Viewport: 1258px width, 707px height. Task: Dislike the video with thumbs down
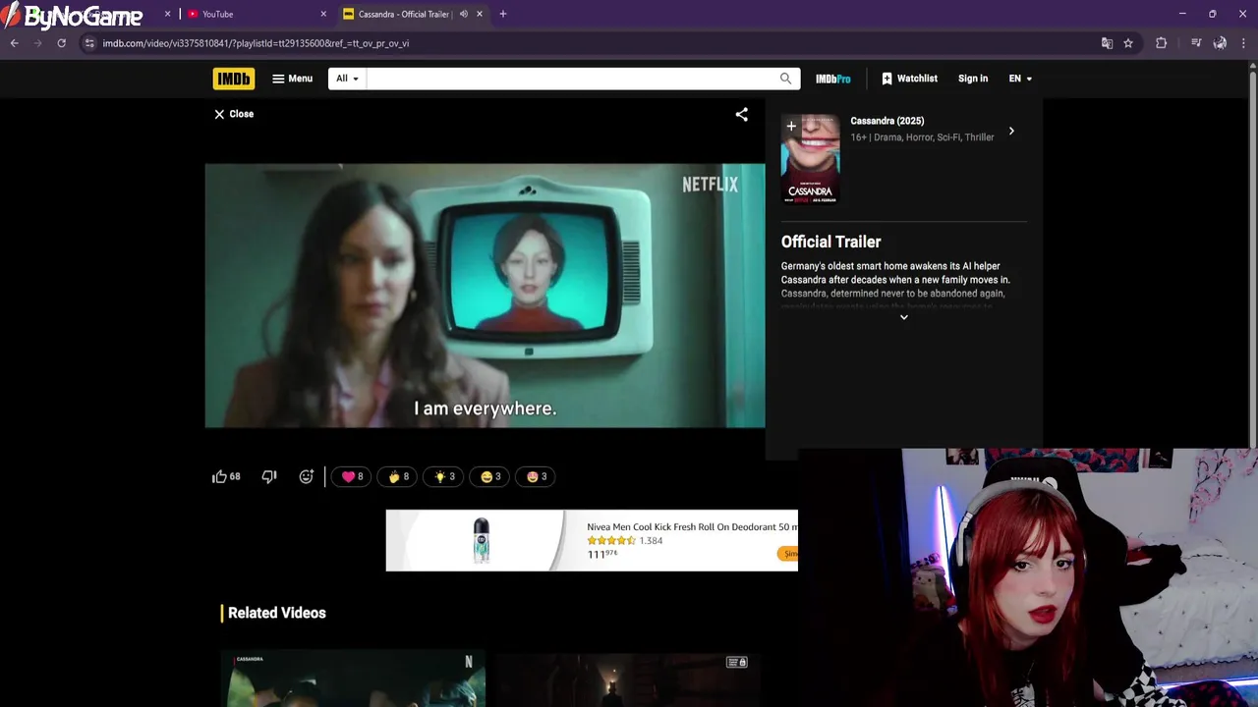click(269, 476)
